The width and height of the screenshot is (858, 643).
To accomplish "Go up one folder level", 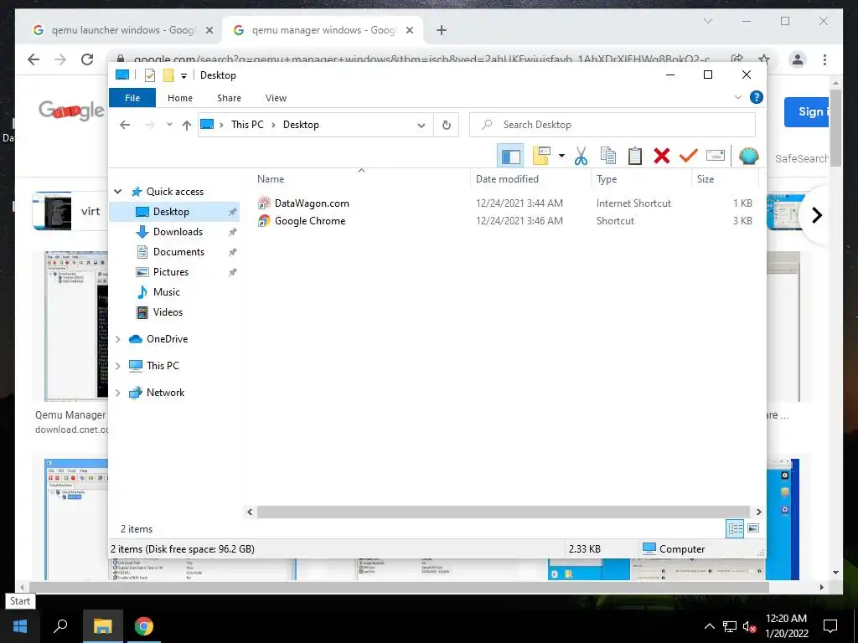I will [x=187, y=126].
